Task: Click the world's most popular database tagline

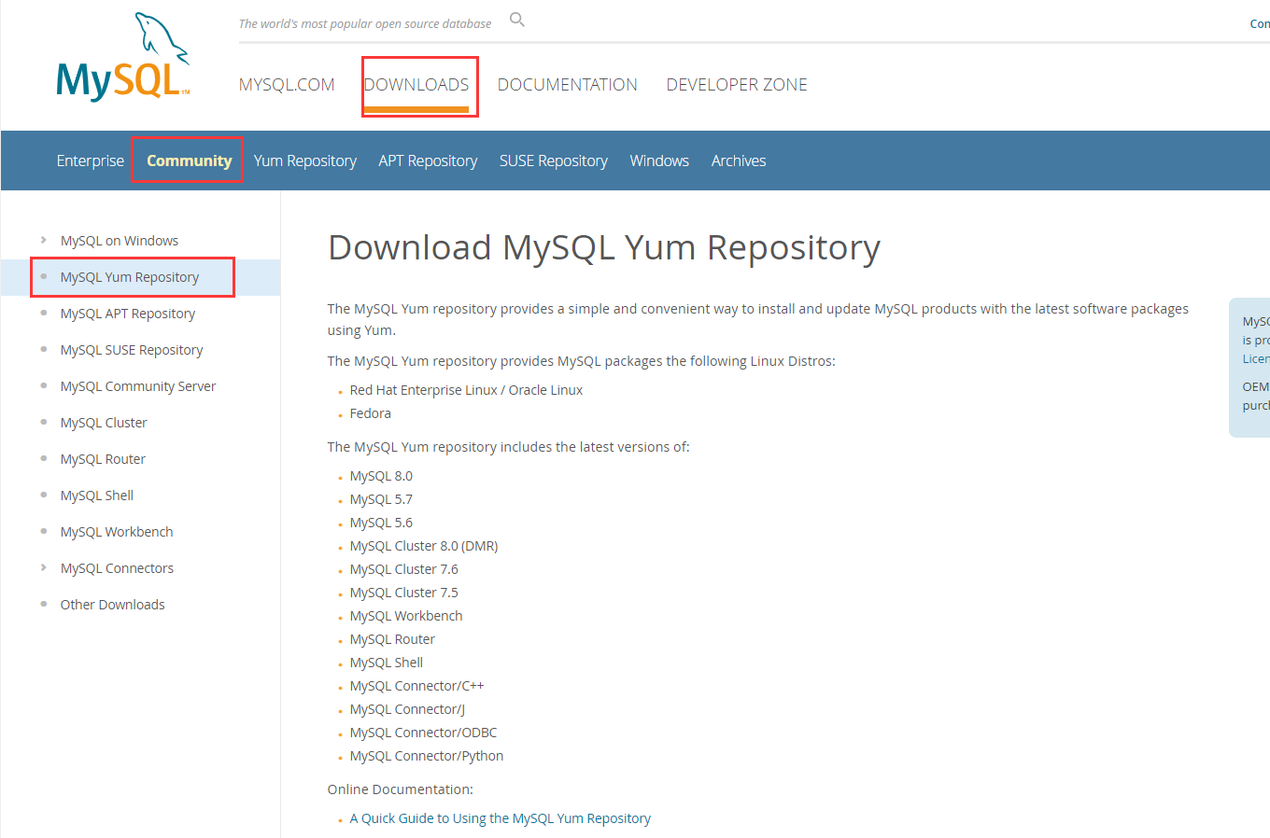Action: (365, 23)
